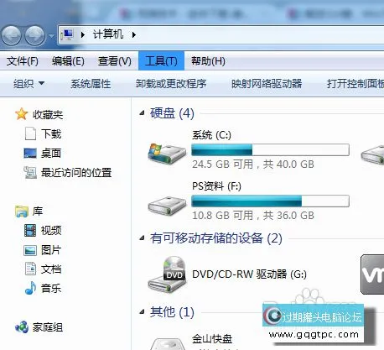Click 打开控制面板 toolbar button

pos(355,83)
